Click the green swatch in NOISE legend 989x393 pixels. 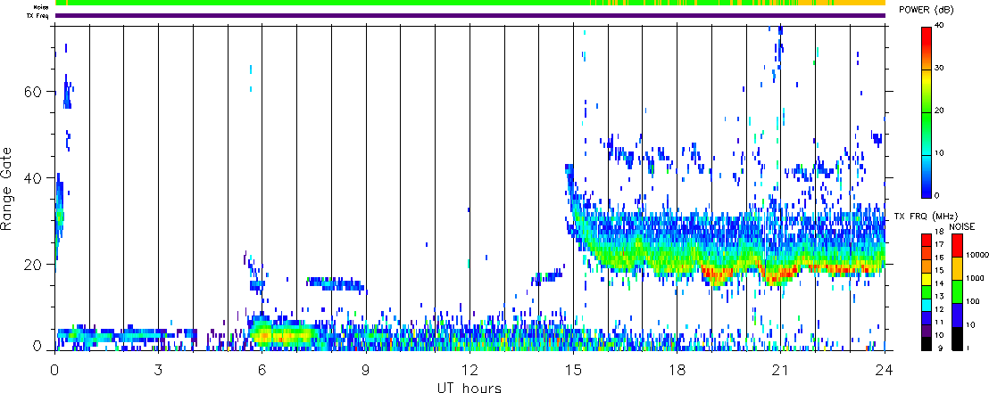coord(958,291)
